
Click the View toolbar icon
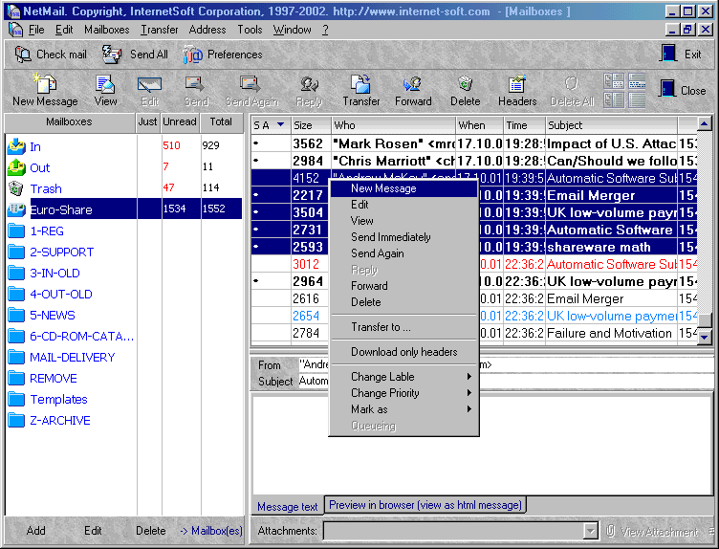point(105,84)
